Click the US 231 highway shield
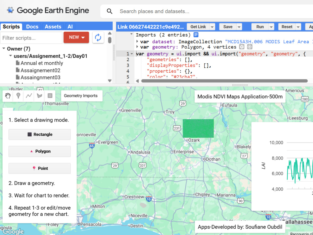The height and width of the screenshot is (235, 313). pos(177,128)
